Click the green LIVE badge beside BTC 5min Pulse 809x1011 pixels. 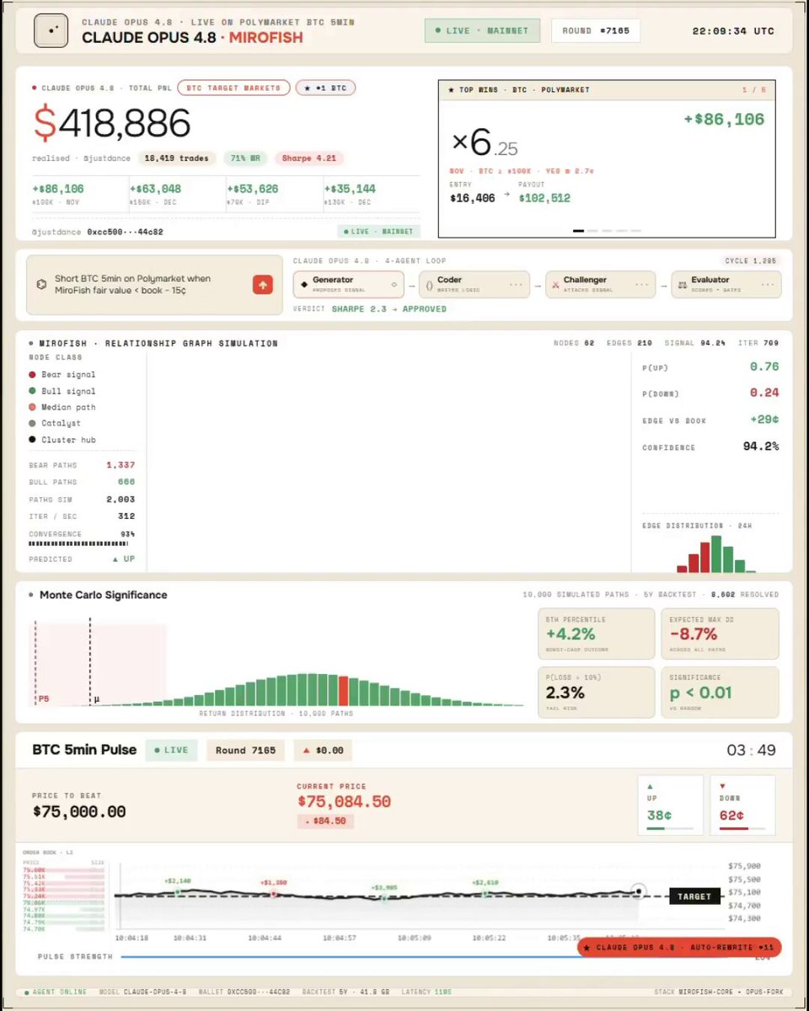tap(172, 750)
